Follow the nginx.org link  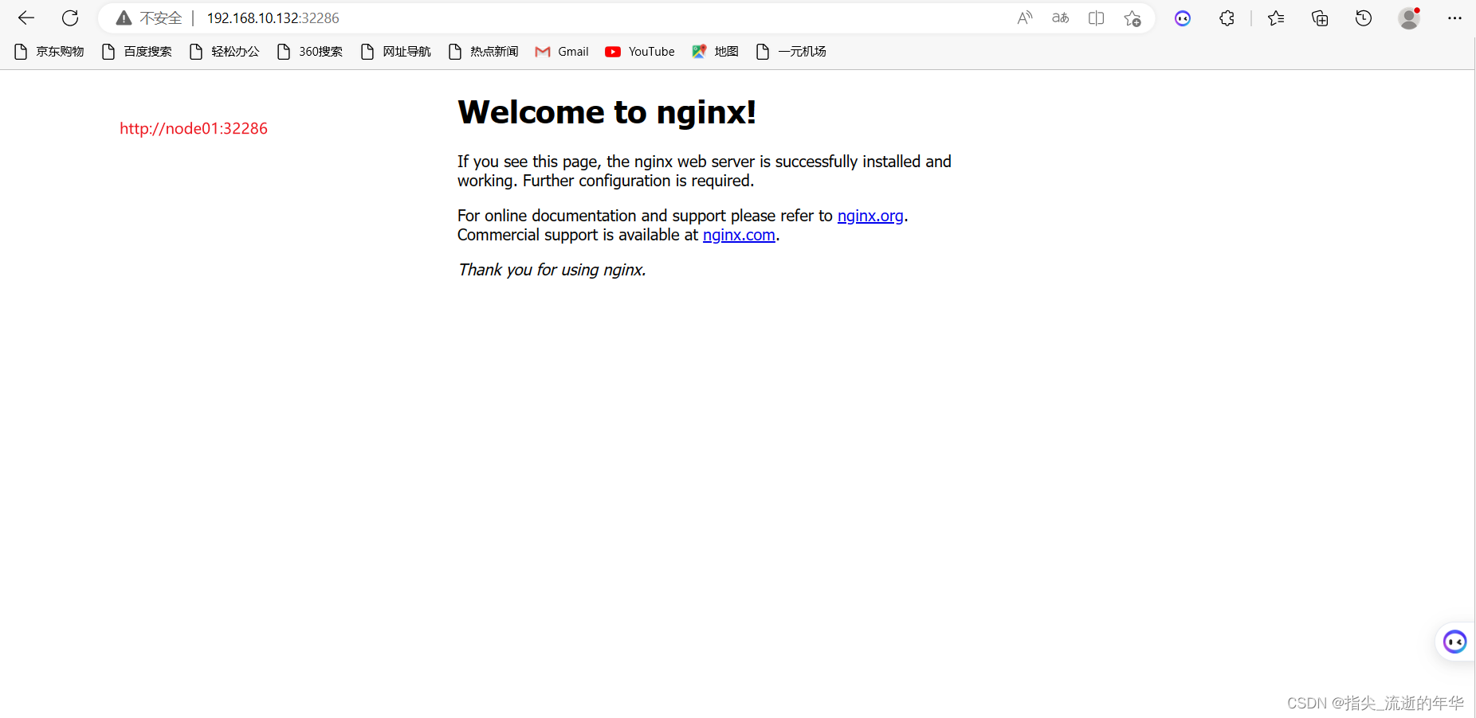(870, 216)
